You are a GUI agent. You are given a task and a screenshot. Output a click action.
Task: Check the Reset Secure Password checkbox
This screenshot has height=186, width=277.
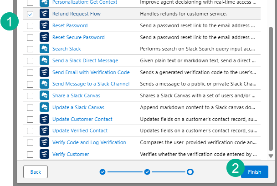pos(30,37)
